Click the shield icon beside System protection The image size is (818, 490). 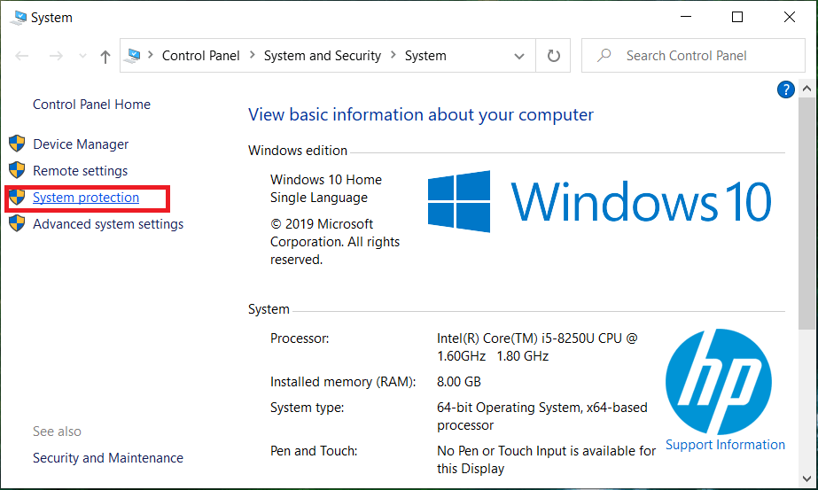point(17,198)
